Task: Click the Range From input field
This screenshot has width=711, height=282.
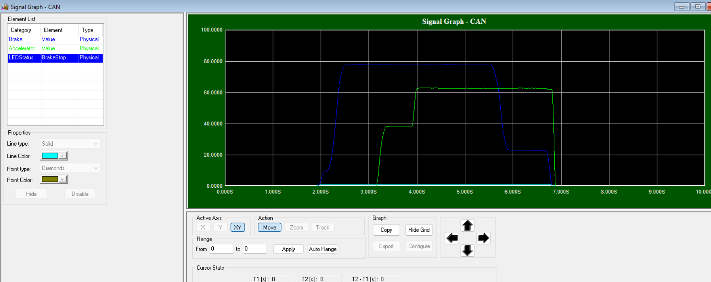Action: point(221,249)
